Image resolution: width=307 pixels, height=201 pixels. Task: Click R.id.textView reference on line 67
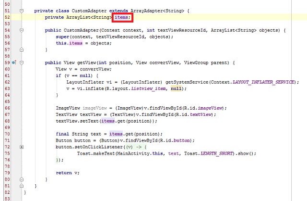(194, 114)
